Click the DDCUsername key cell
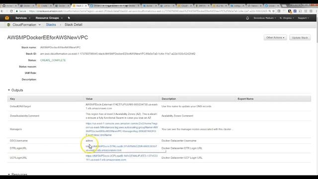318x179 pixels. pyautogui.click(x=19, y=141)
